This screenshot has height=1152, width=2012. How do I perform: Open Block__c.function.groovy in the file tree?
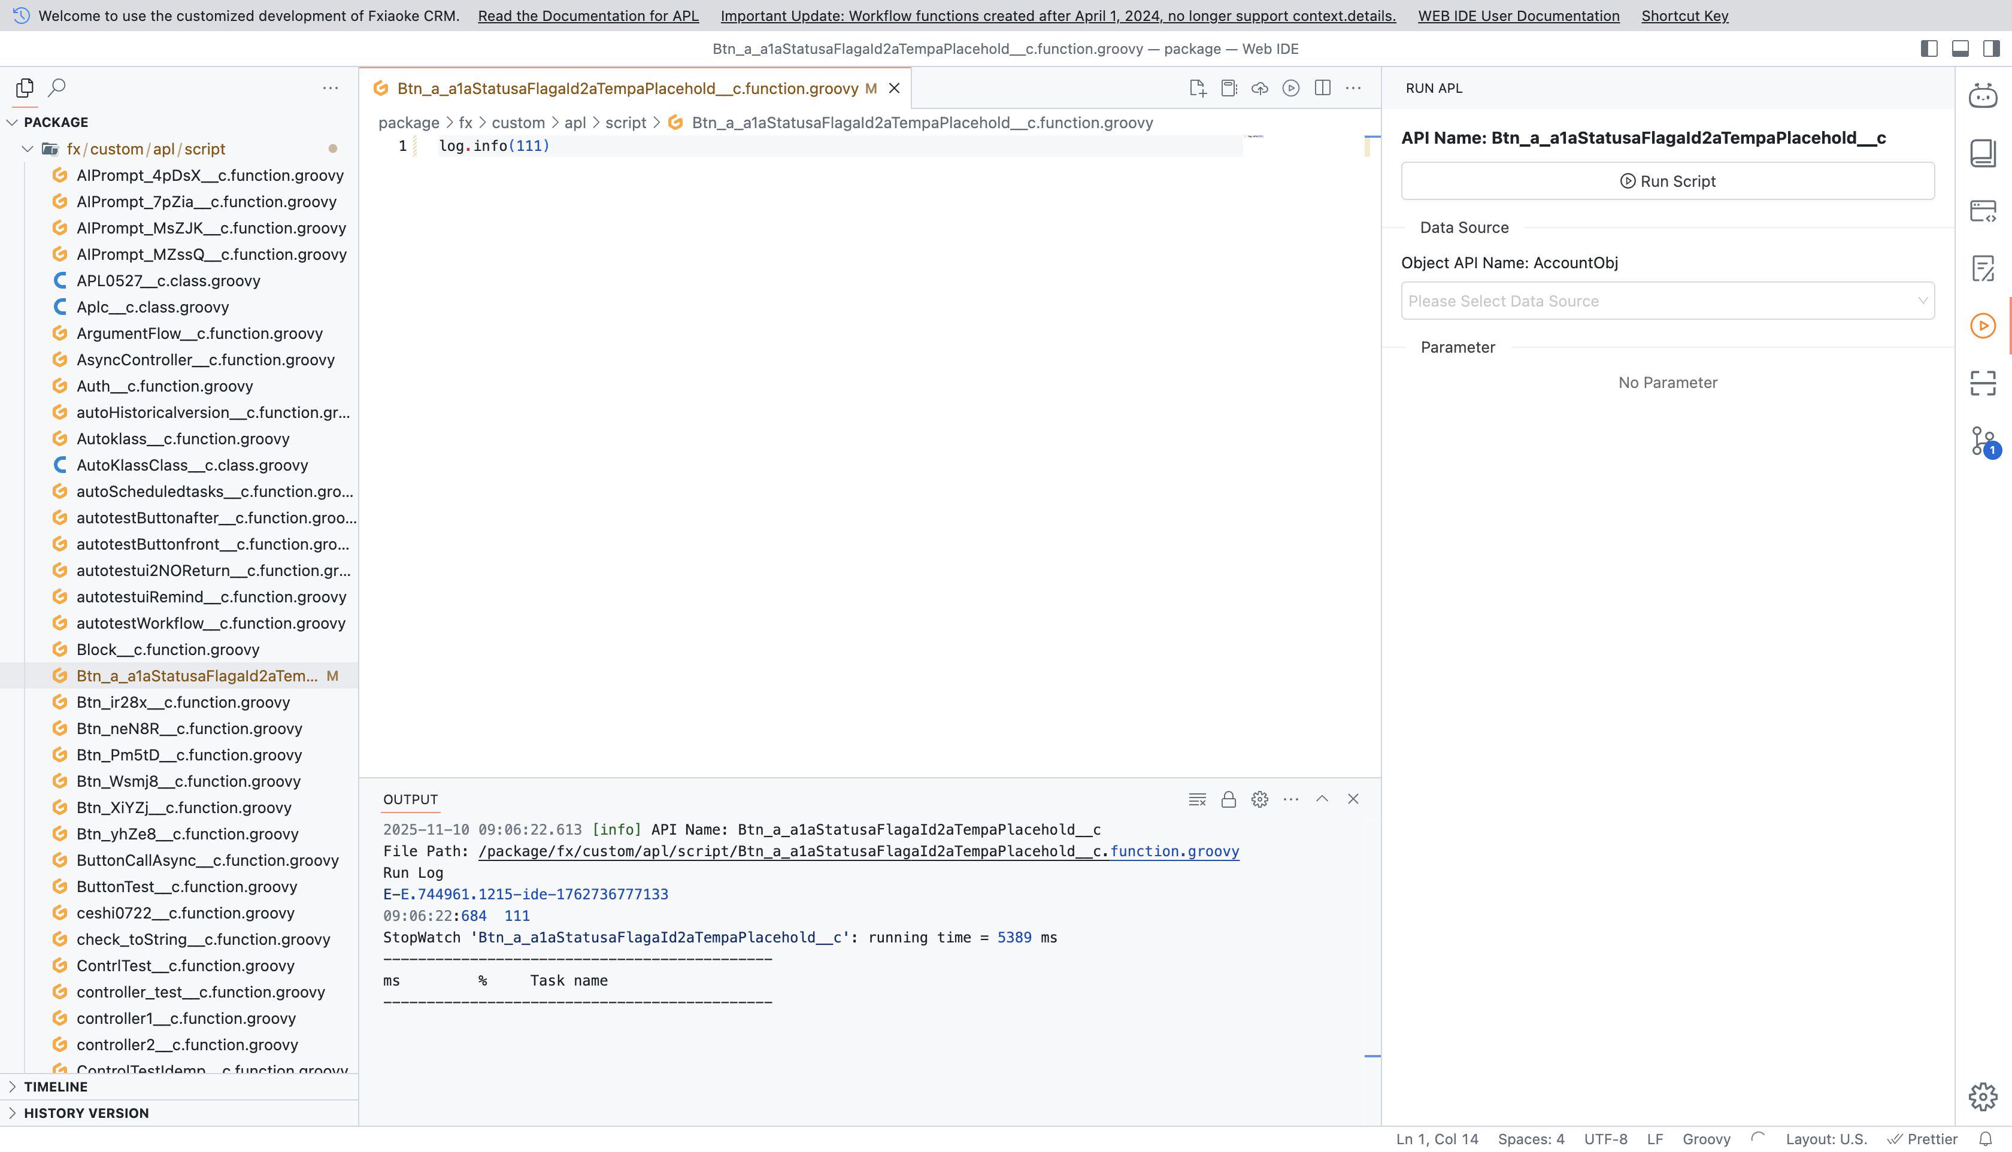(x=168, y=650)
